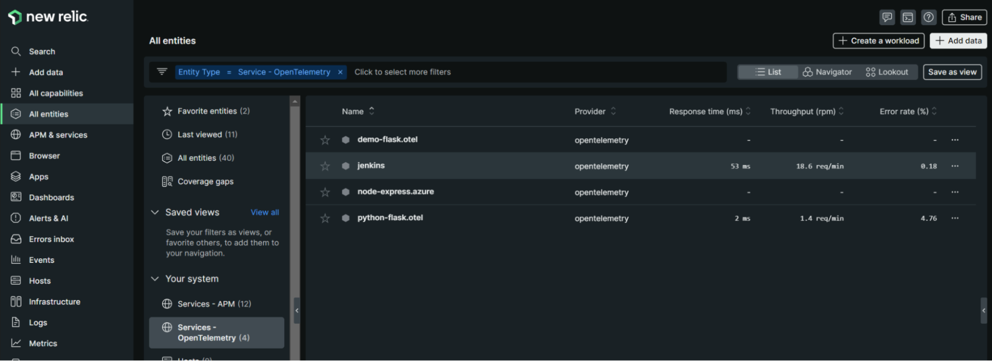Open more options for node-express.azure
This screenshot has width=992, height=361.
pyautogui.click(x=955, y=192)
